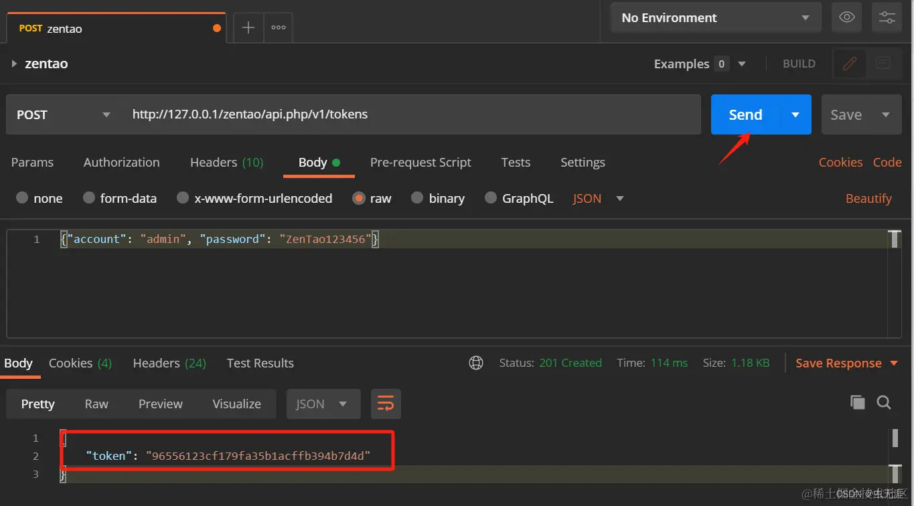Open the comments icon beside the pencil icon
The width and height of the screenshot is (914, 506).
[x=883, y=64]
